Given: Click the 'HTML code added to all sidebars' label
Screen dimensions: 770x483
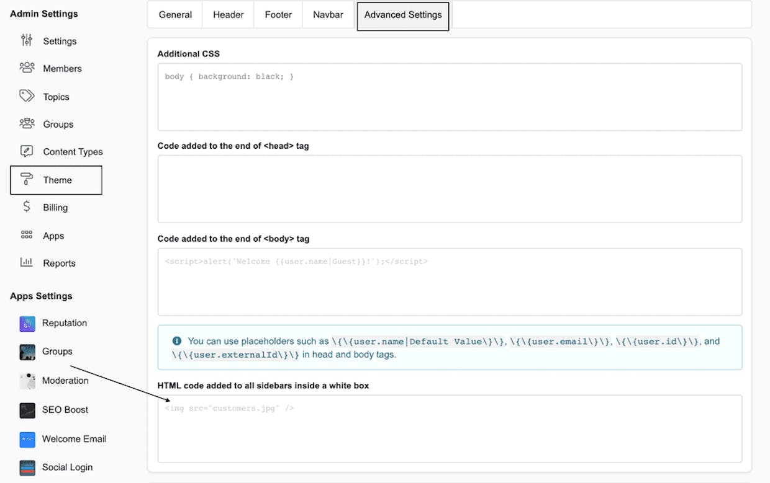Looking at the screenshot, I should [x=263, y=386].
